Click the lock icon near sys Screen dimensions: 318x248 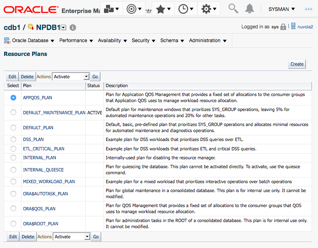click(x=283, y=27)
